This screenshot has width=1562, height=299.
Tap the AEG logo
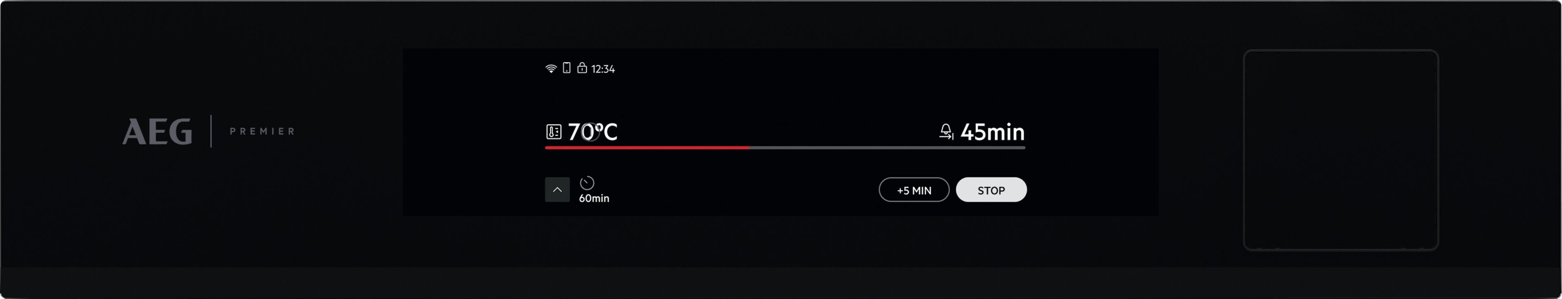[x=157, y=131]
